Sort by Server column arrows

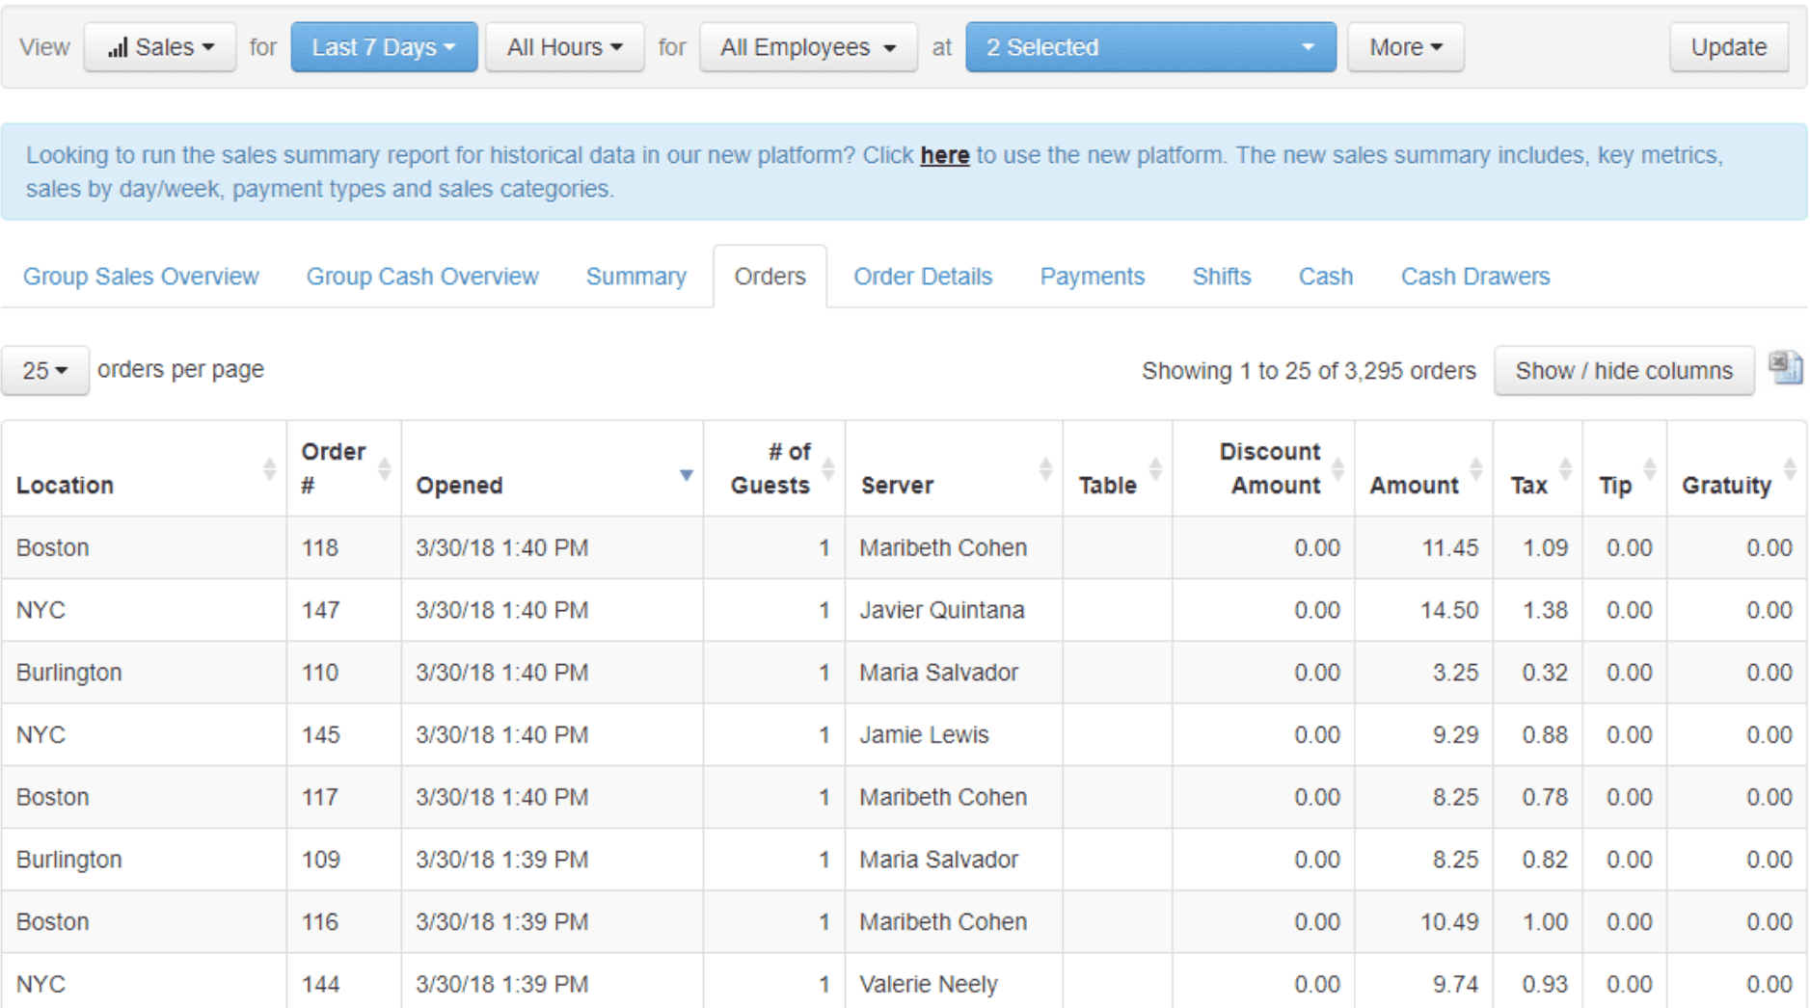(1045, 469)
